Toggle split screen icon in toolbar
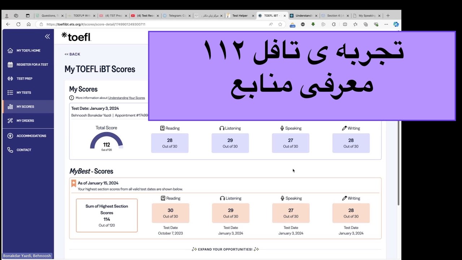 pos(345,24)
